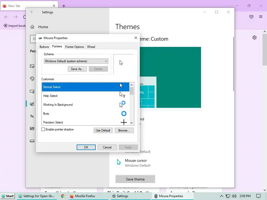Click the Chrome icon in the taskbar
Image resolution: width=267 pixels, height=200 pixels.
63,196
